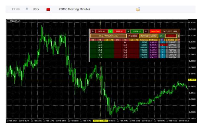
Task: Select the NZDUSD pair row
Action: tap(172, 50)
